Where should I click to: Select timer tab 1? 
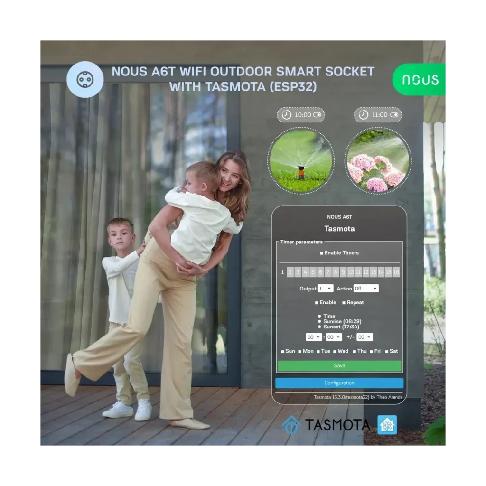(282, 272)
